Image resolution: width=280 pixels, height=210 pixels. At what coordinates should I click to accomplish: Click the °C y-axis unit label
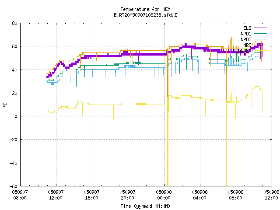click(x=5, y=105)
